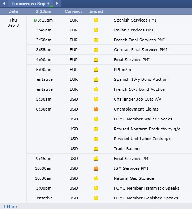Click the Impact column header
Screen dimensions: 192x209
[96, 11]
